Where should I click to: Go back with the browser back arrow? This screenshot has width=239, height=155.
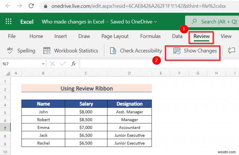[8, 6]
